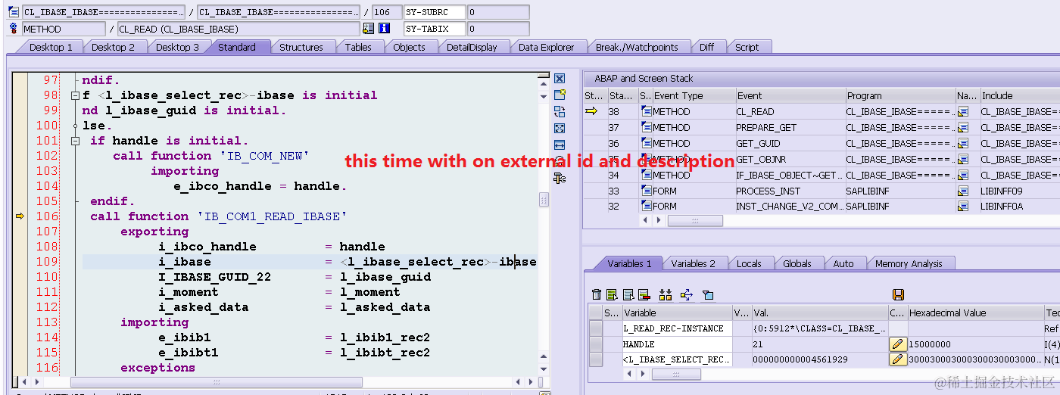Click the SY-TABIX field name input
1060x395 pixels.
pyautogui.click(x=435, y=29)
